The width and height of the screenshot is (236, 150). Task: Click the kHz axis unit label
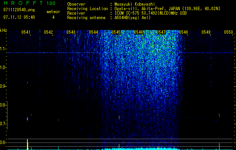click(x=3, y=30)
